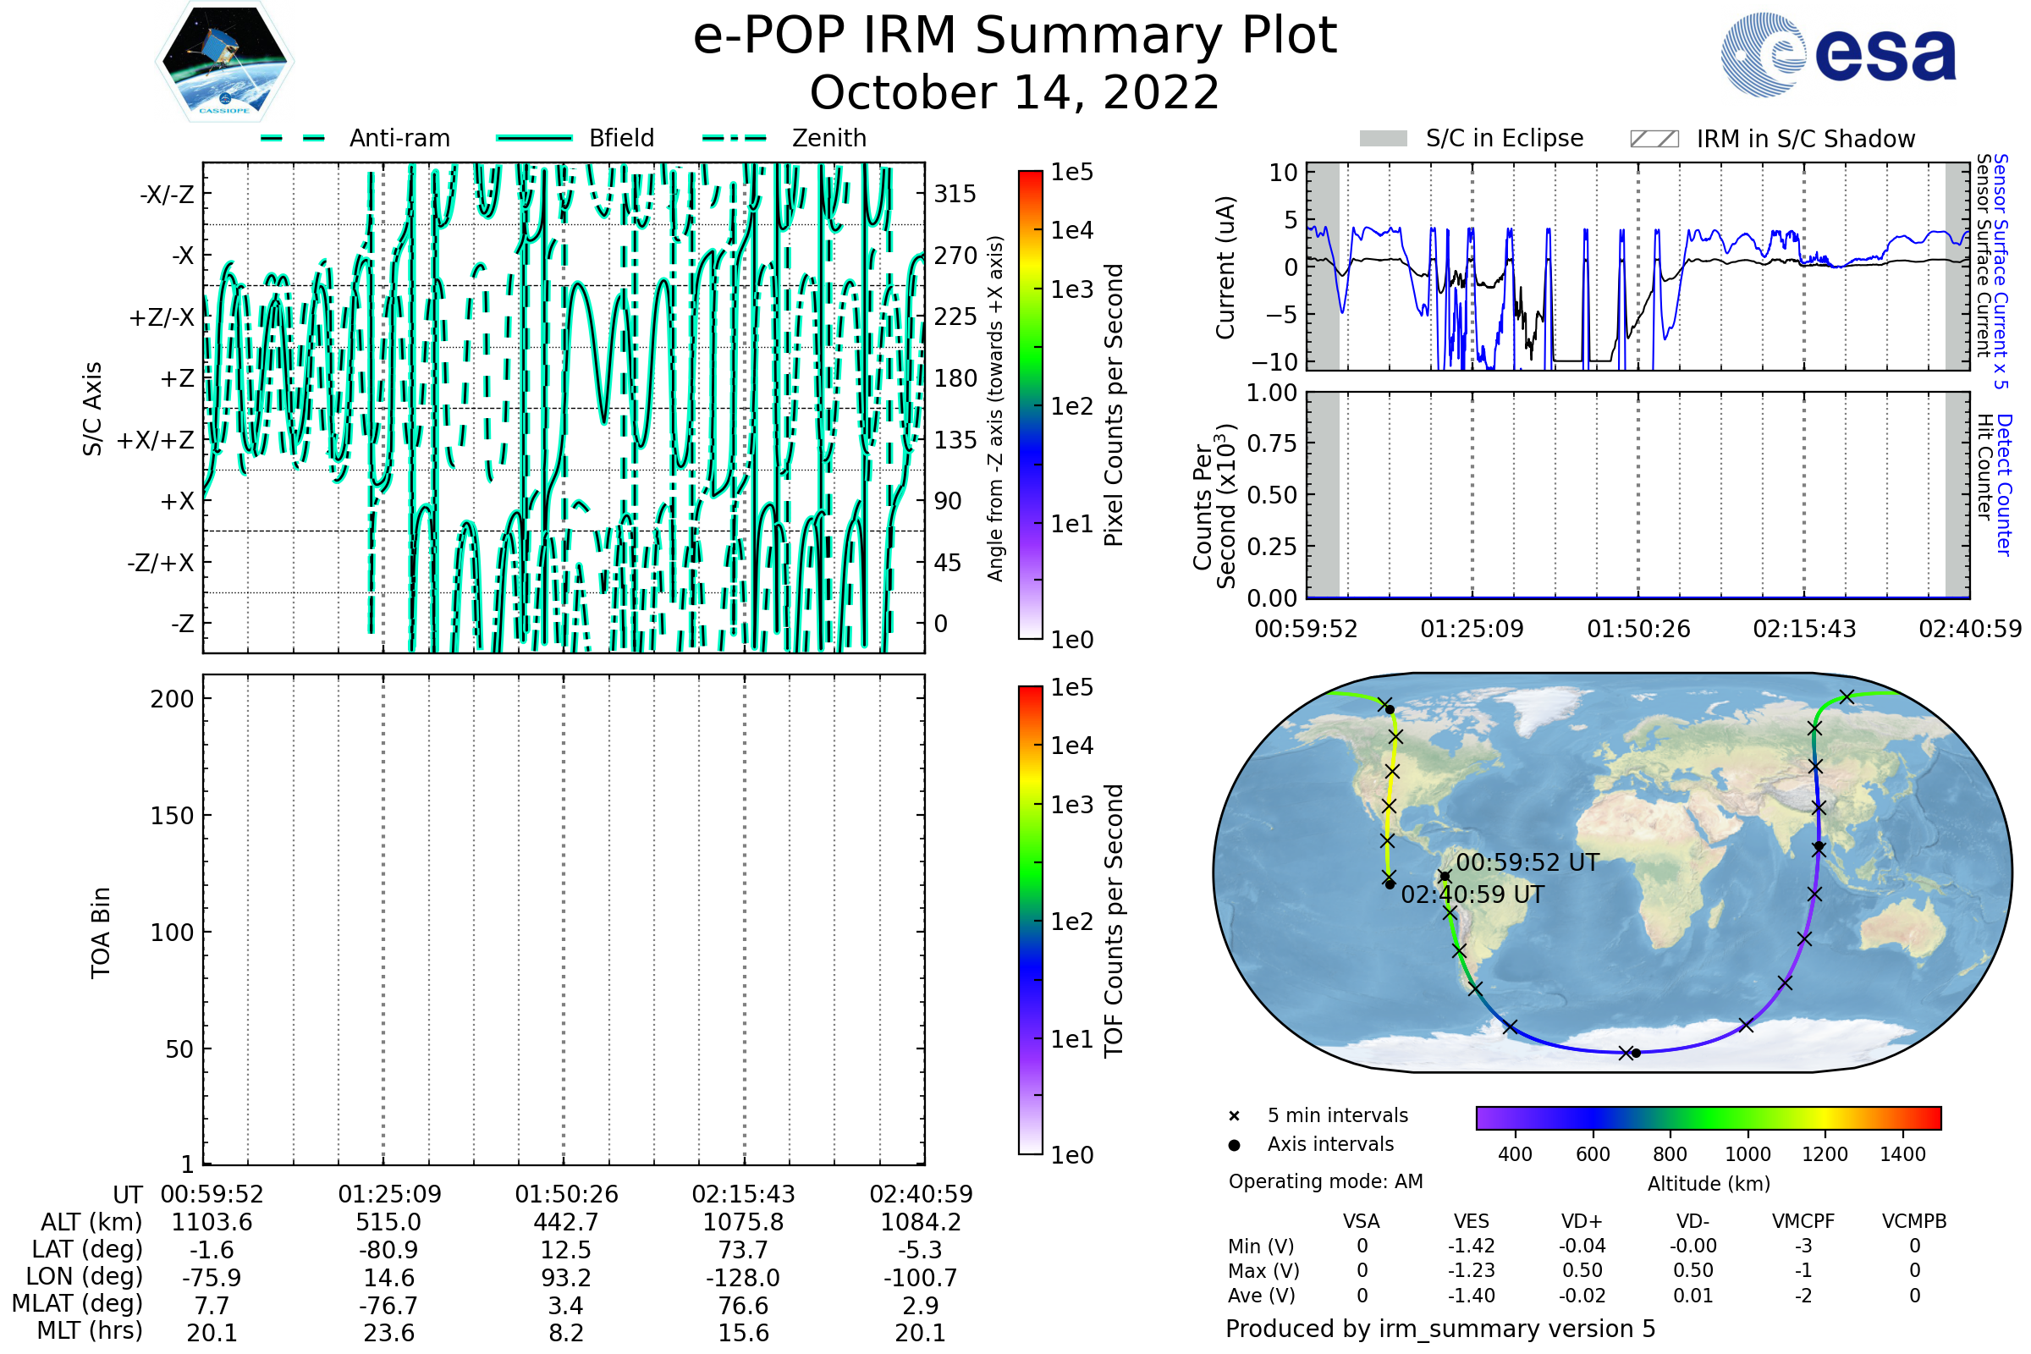Click the IRM in S/C Shadow hatched swatch

click(x=1654, y=138)
